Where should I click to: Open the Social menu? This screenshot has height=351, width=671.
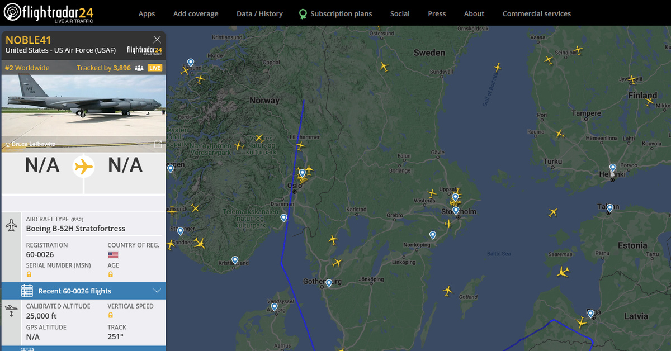pyautogui.click(x=400, y=13)
